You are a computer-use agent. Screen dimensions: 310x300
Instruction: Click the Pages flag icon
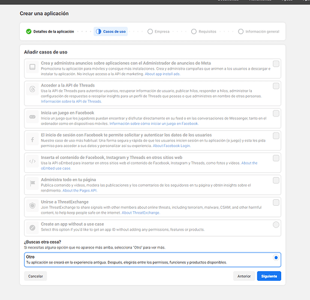click(x=32, y=183)
